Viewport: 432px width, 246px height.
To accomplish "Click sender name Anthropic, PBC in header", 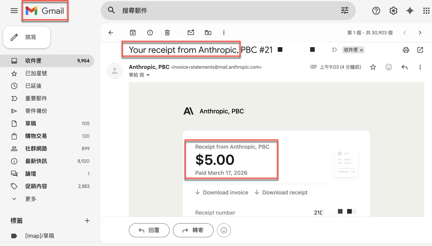I will [149, 67].
